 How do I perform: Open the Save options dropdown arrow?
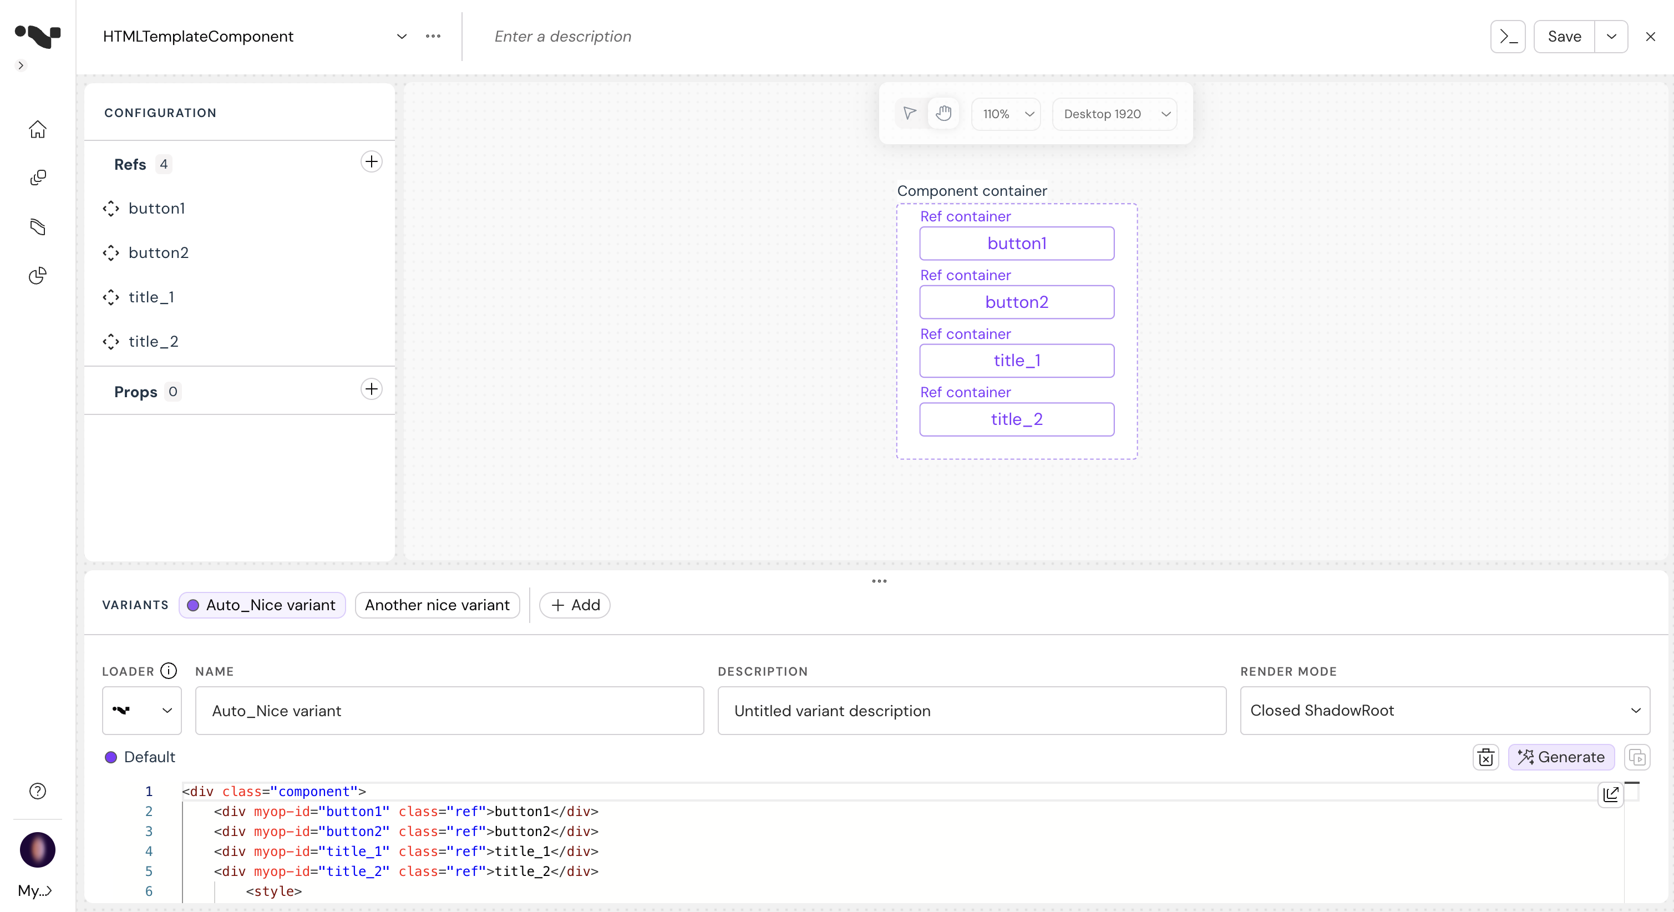pyautogui.click(x=1611, y=37)
